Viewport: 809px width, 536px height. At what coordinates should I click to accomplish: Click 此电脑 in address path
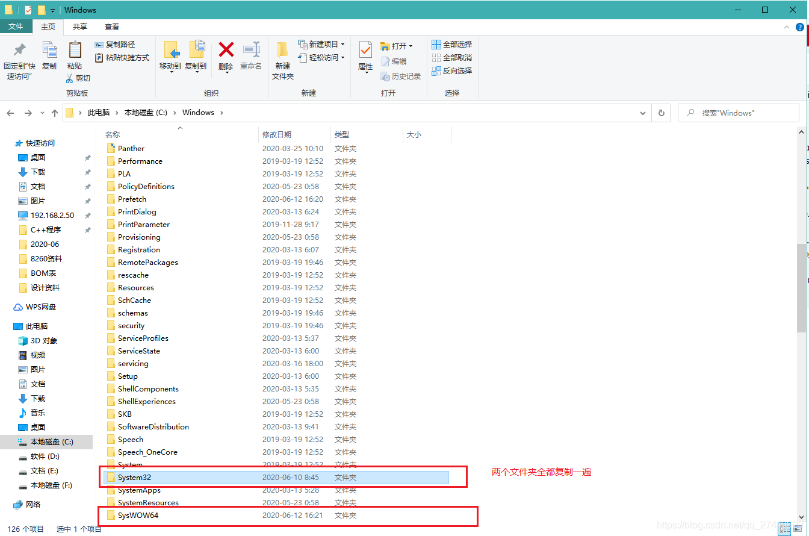pos(99,113)
